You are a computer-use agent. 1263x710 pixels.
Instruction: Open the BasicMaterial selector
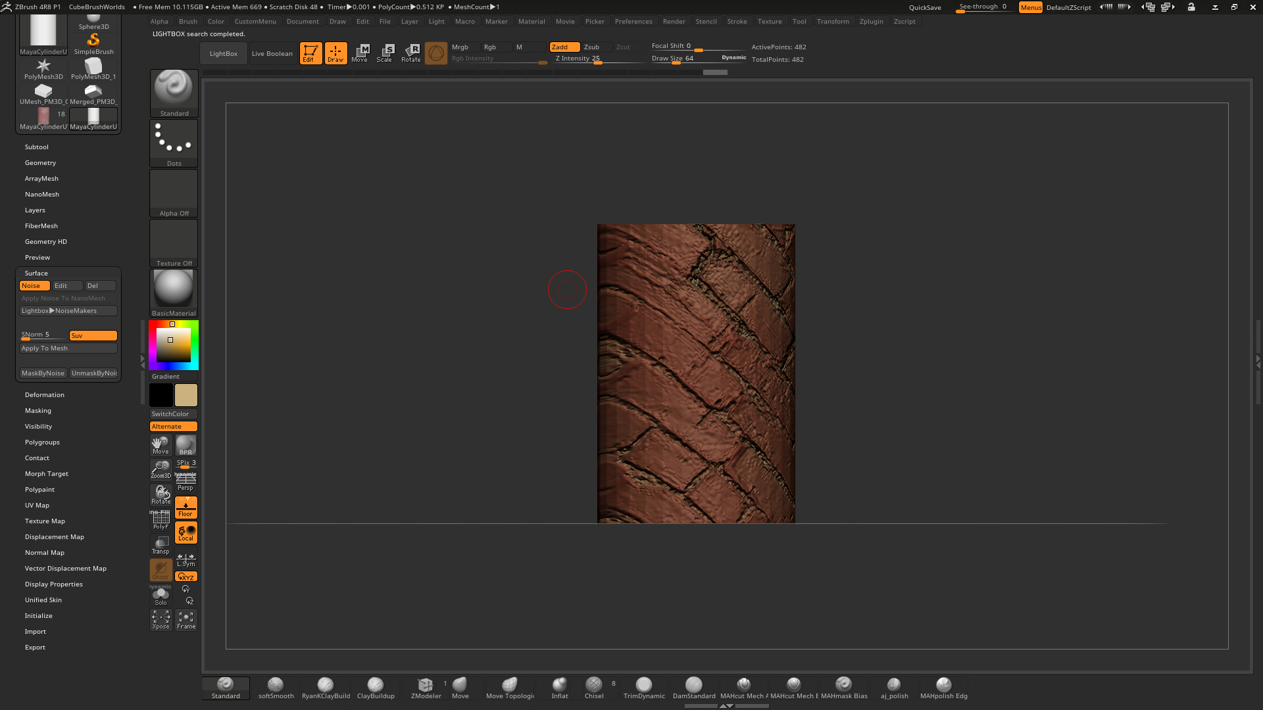click(x=174, y=293)
